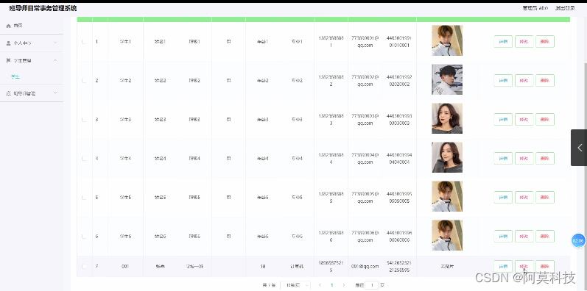Click the email cell 773890003@qq.com

(365, 120)
